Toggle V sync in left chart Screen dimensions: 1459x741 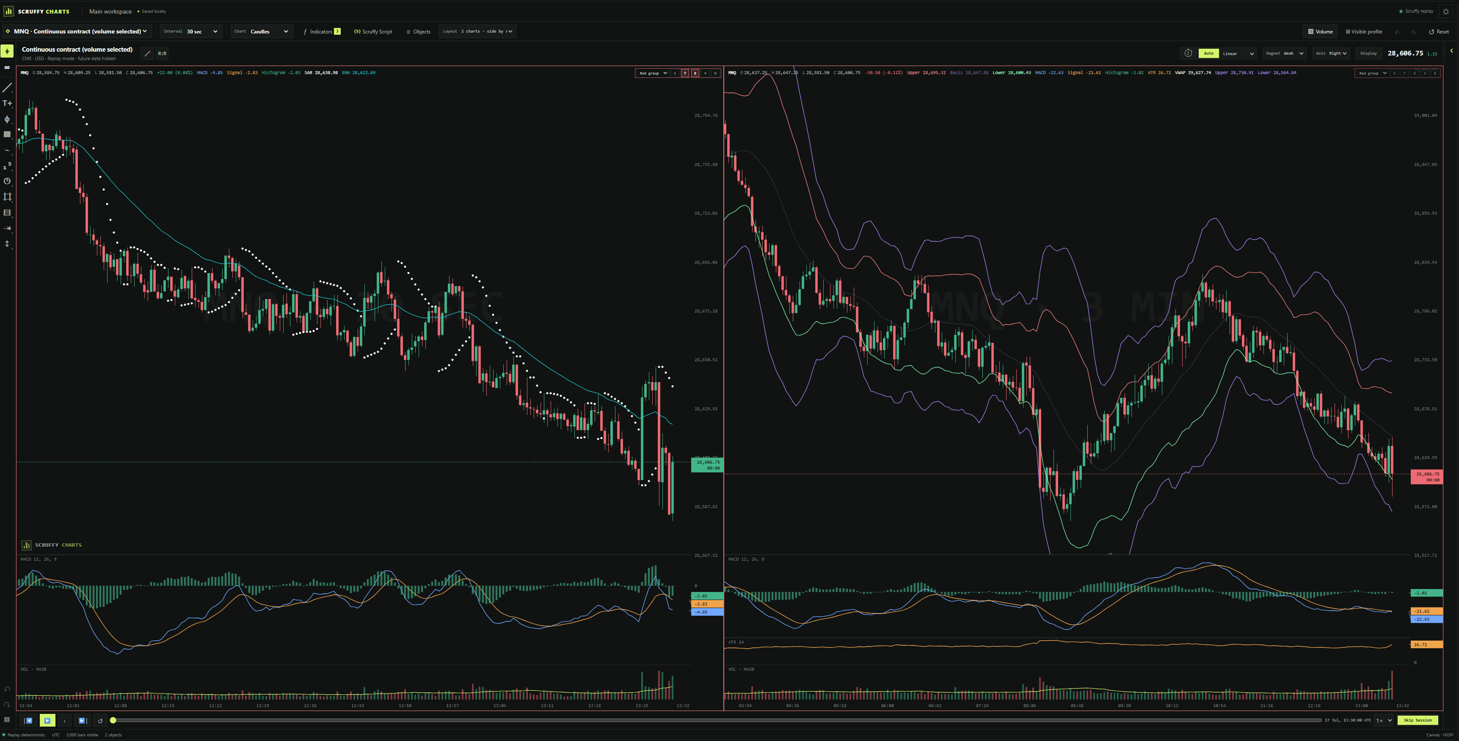pos(705,73)
